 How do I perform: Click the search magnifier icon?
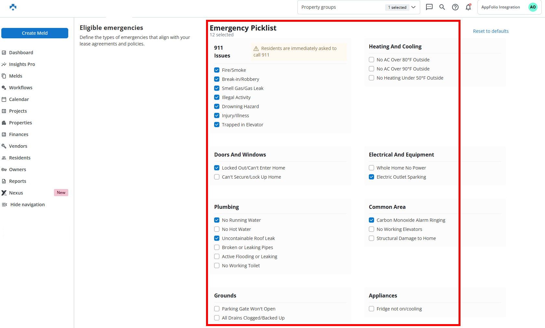pos(442,7)
